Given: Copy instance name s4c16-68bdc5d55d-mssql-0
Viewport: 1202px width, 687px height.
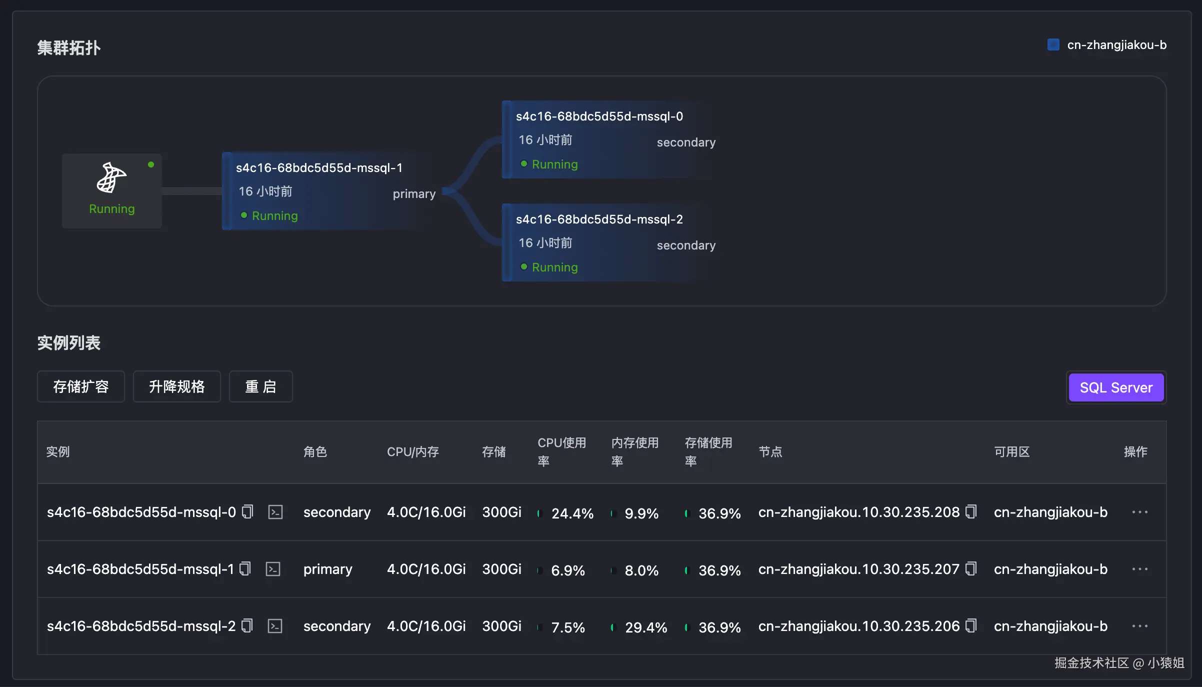Looking at the screenshot, I should coord(247,511).
